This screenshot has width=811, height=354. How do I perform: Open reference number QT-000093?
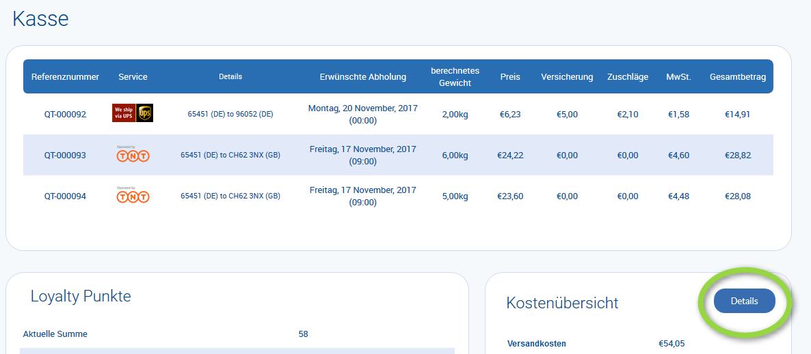[x=65, y=155]
